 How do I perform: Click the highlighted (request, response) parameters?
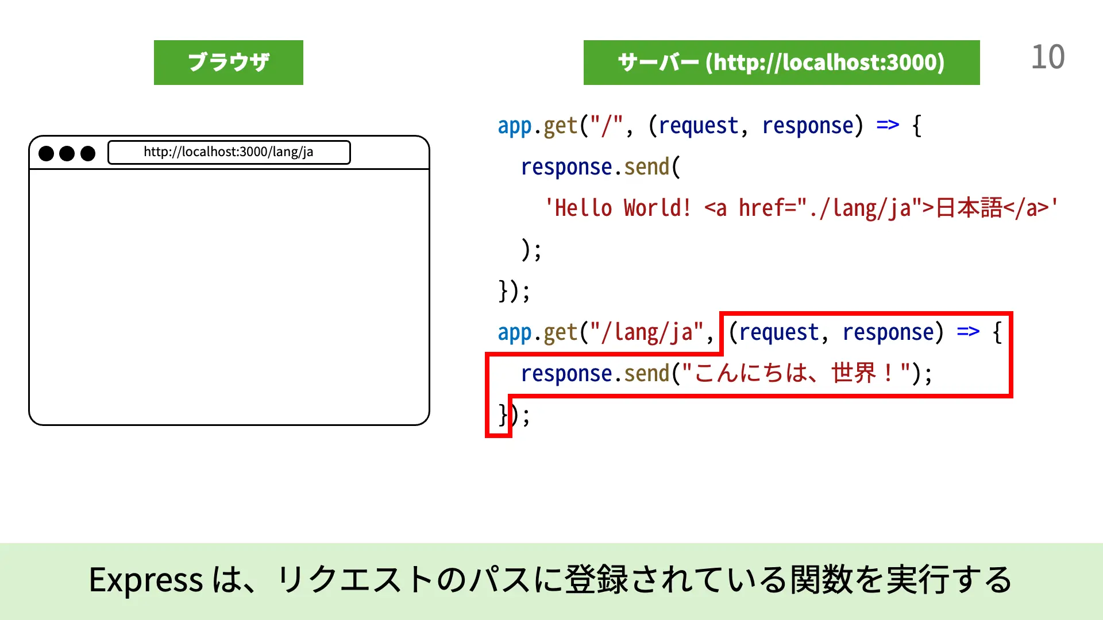(x=836, y=332)
